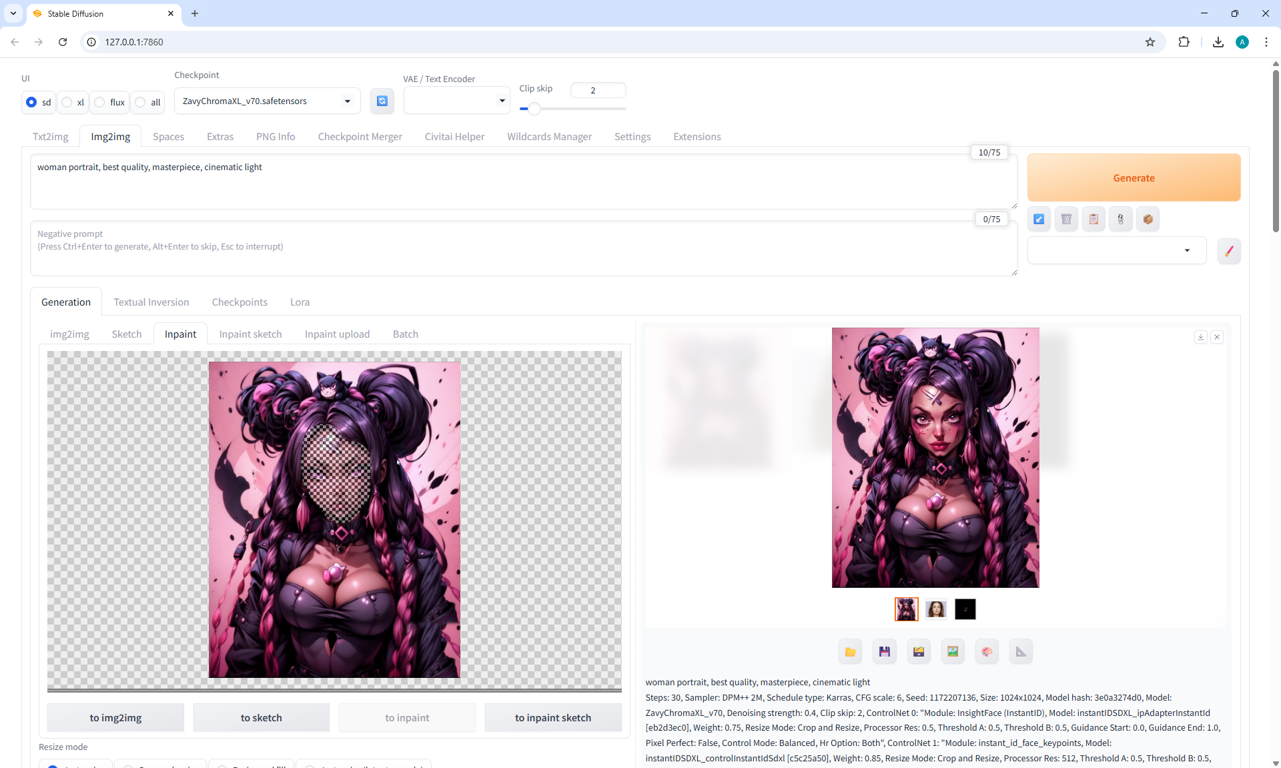Select the xl UI radio button

tap(67, 102)
